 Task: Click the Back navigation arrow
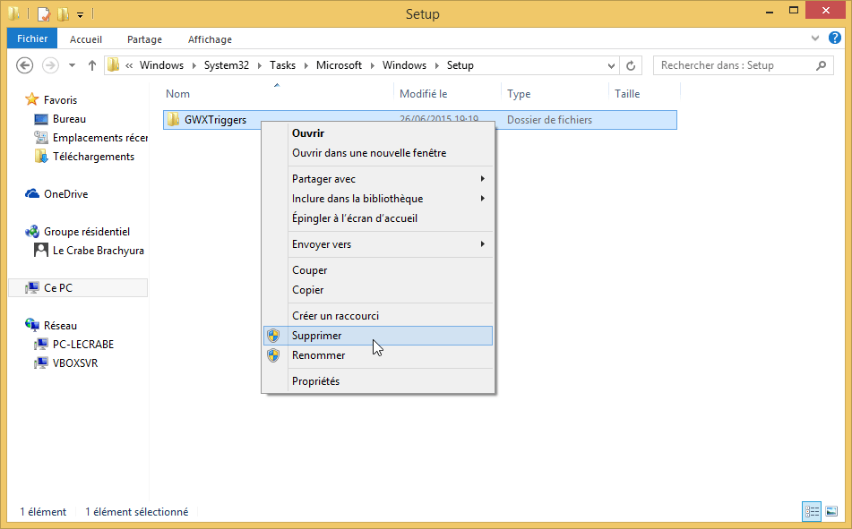(24, 65)
